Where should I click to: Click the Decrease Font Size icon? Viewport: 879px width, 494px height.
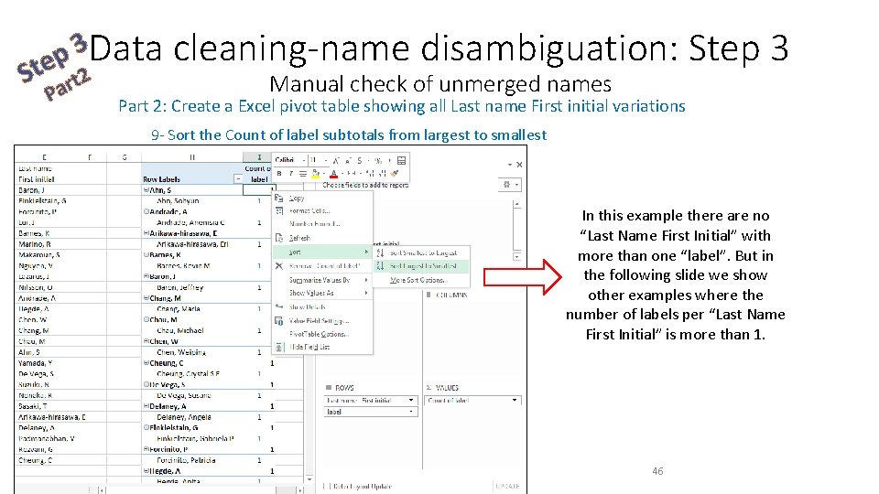(x=348, y=161)
